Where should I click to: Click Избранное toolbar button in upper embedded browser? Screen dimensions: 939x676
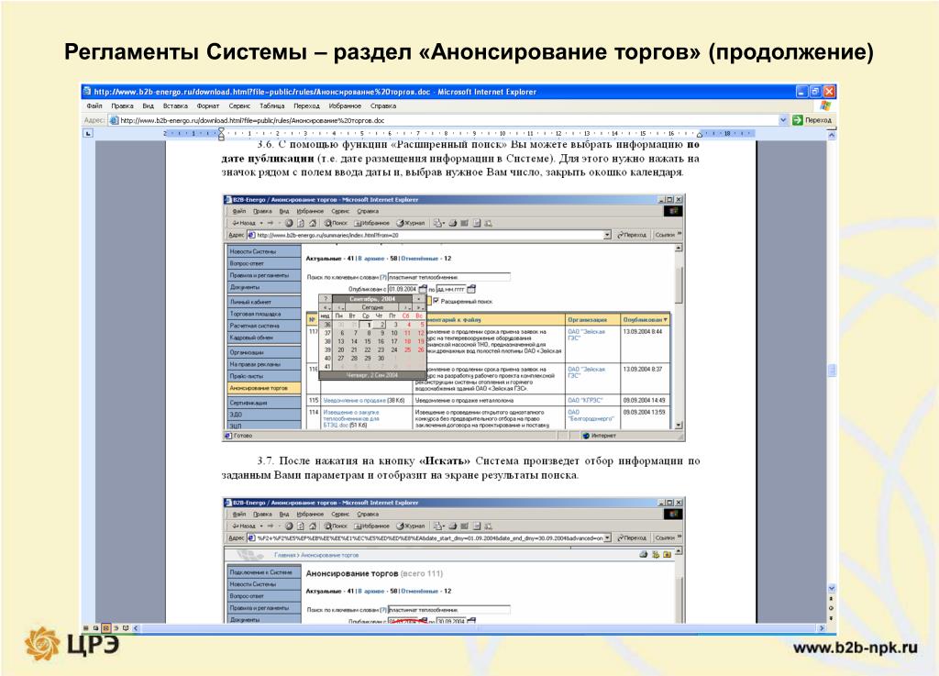(372, 223)
